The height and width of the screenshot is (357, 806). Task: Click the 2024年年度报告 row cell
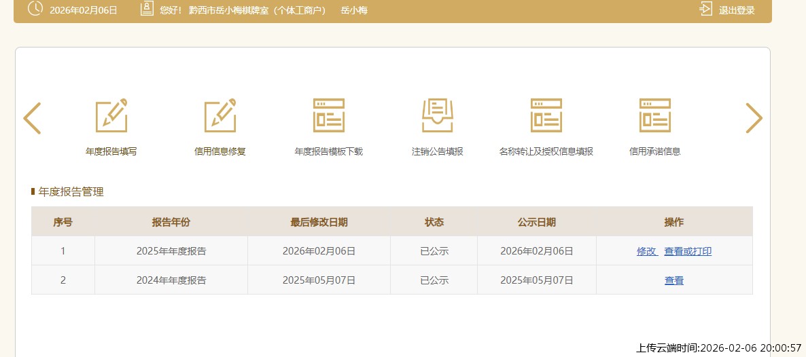point(171,280)
